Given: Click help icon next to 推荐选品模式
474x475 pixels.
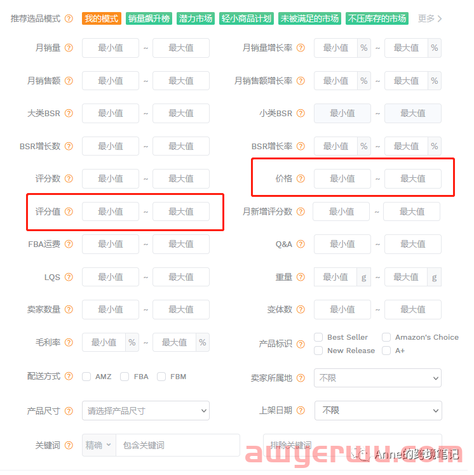Looking at the screenshot, I should point(69,19).
